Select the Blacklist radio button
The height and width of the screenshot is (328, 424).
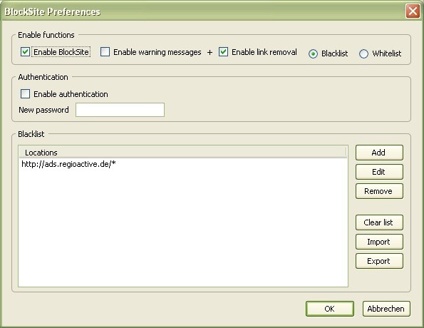click(x=313, y=53)
